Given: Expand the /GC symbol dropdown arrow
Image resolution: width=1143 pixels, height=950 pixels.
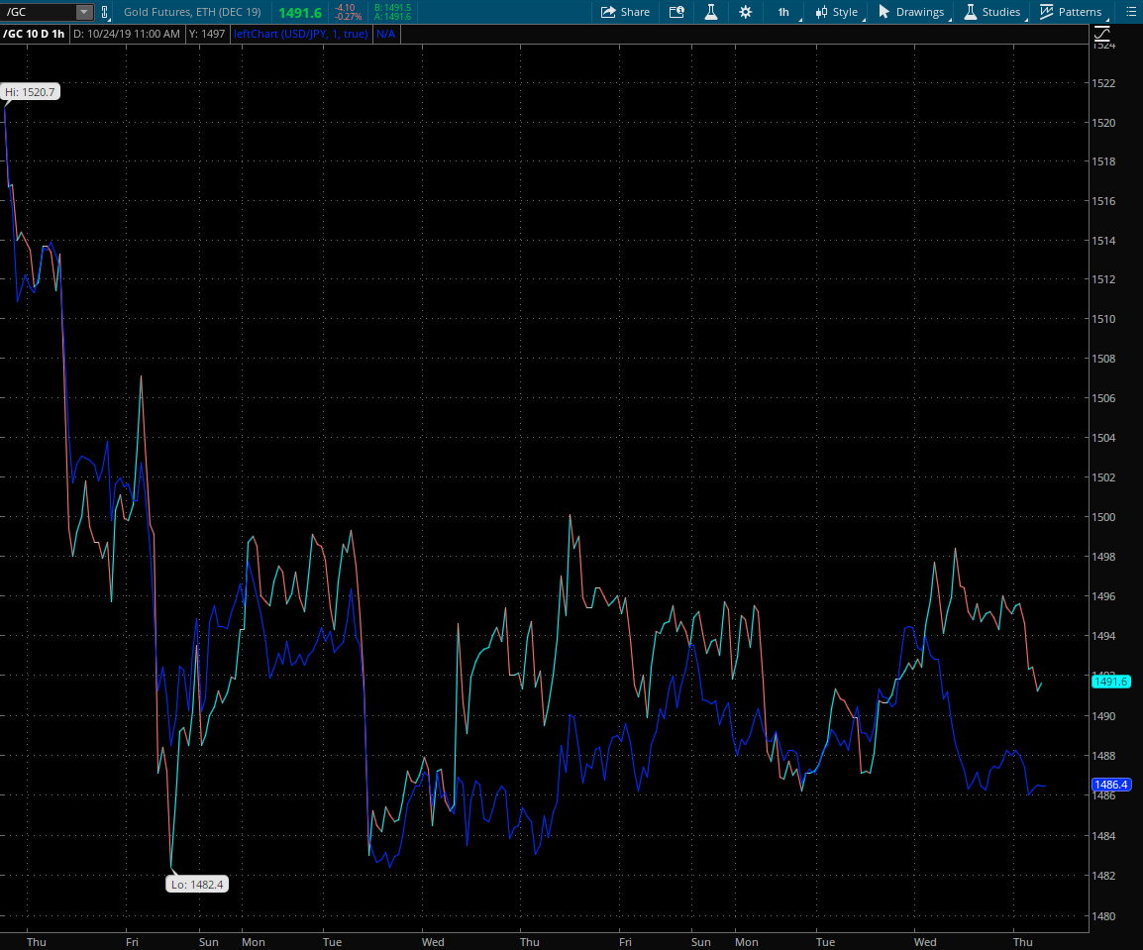Looking at the screenshot, I should point(84,12).
